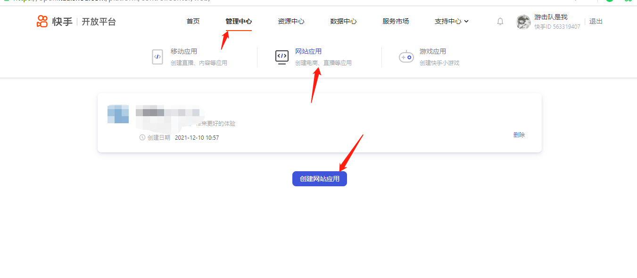Click the blurred app thumbnail
Viewport: 637px width, 278px height.
coord(118,114)
